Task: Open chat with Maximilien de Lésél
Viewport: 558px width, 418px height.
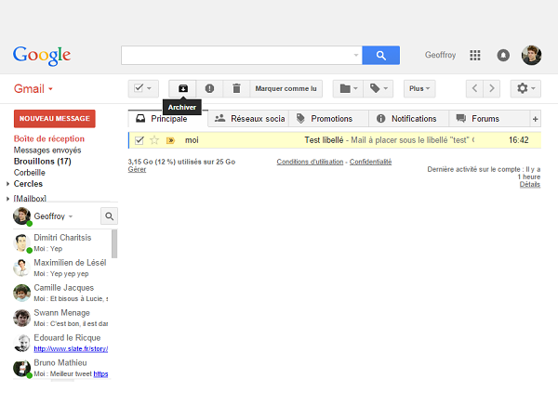Action: coord(62,268)
